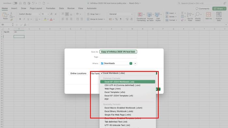Image resolution: width=228 pixels, height=128 pixels.
Task: Select UTF-16 Unicode Text (.txt) format
Action: coord(128,125)
